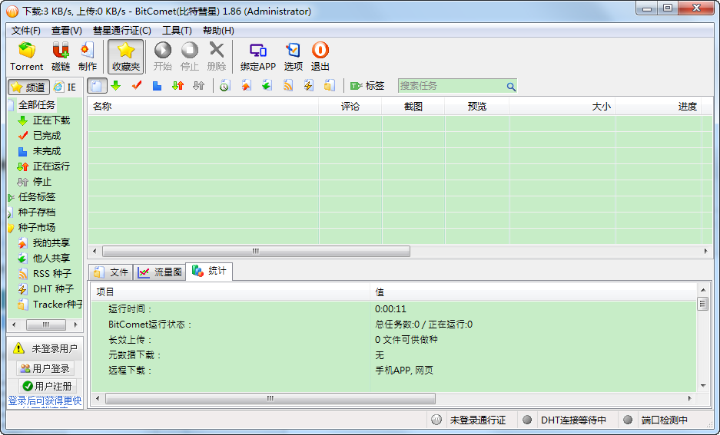
Task: Click the 标签 tag toolbar button
Action: click(x=367, y=86)
